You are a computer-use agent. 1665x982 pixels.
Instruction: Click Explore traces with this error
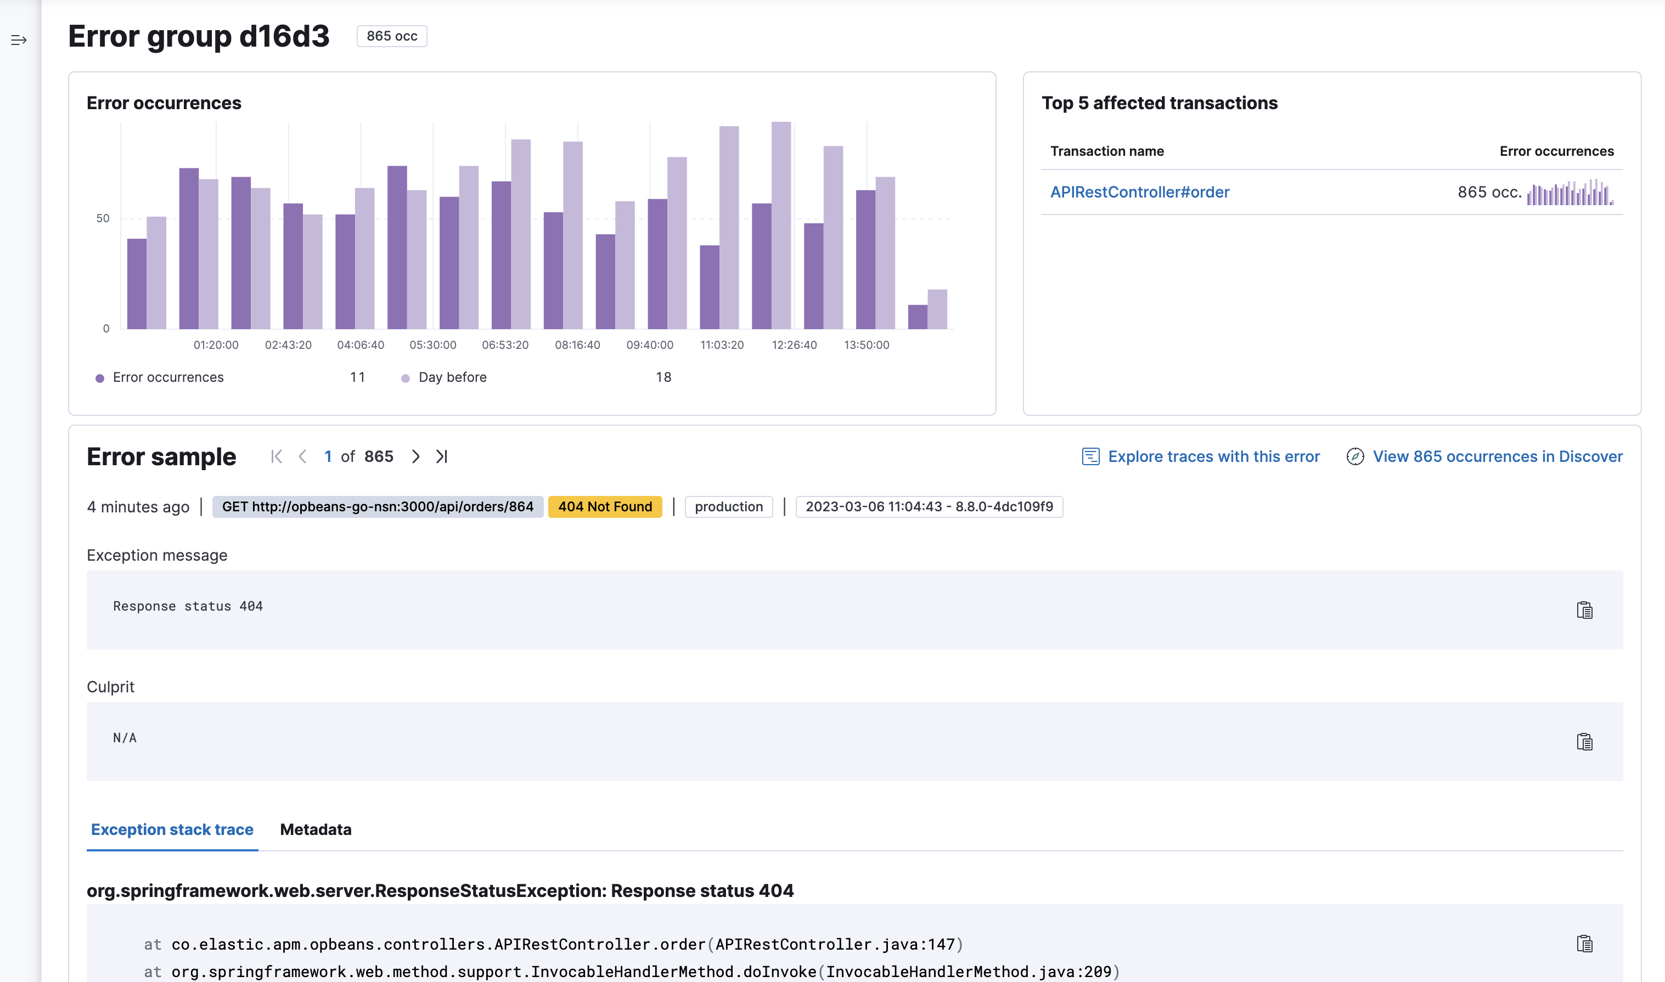[1214, 456]
